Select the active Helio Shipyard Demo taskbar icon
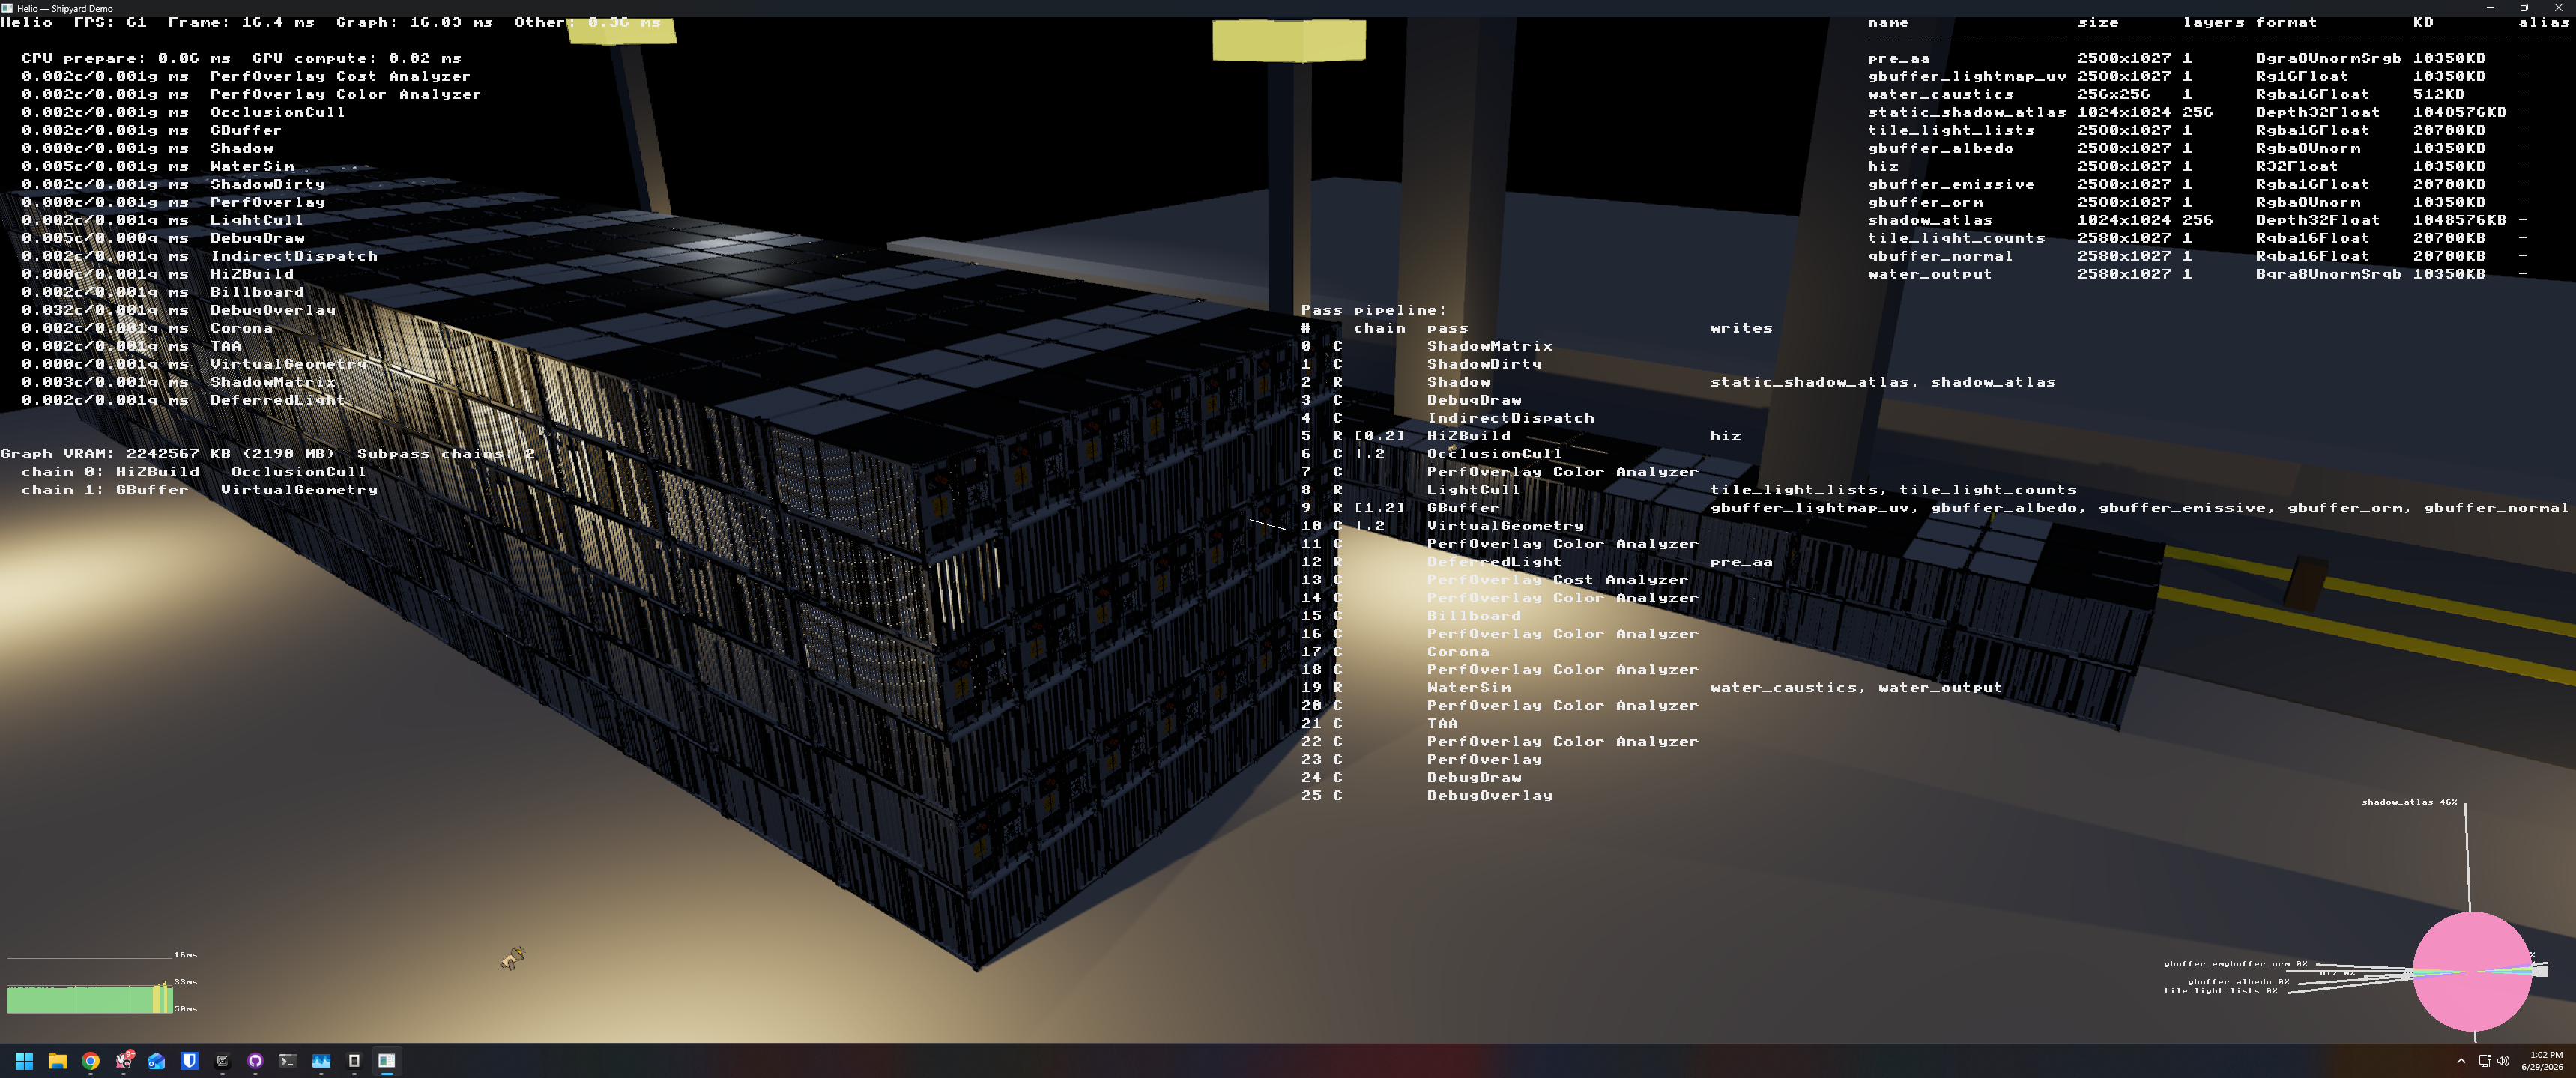The width and height of the screenshot is (2576, 1078). [387, 1061]
